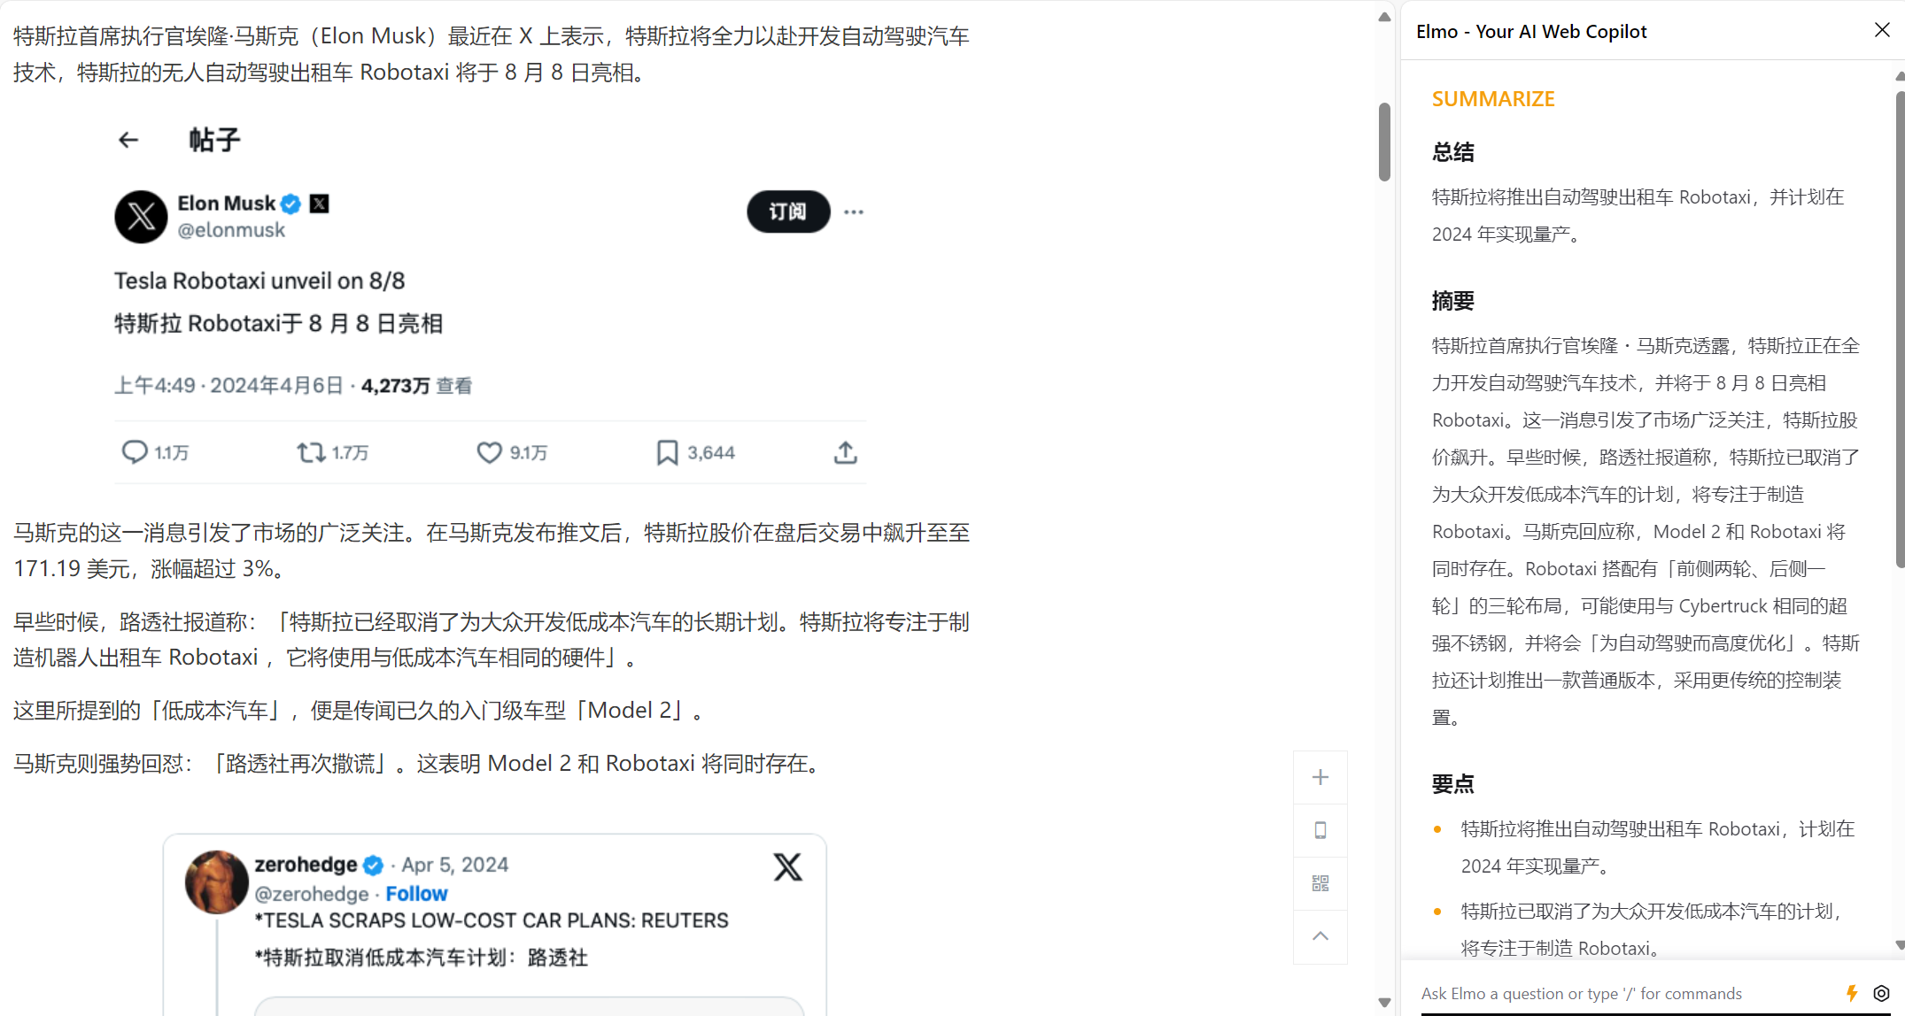Focus the Ask Elmo question input field

click(x=1625, y=993)
